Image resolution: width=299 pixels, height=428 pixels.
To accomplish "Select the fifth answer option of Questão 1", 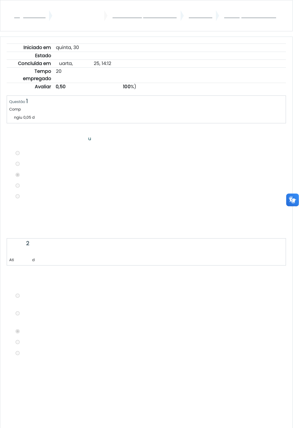I will click(x=18, y=196).
